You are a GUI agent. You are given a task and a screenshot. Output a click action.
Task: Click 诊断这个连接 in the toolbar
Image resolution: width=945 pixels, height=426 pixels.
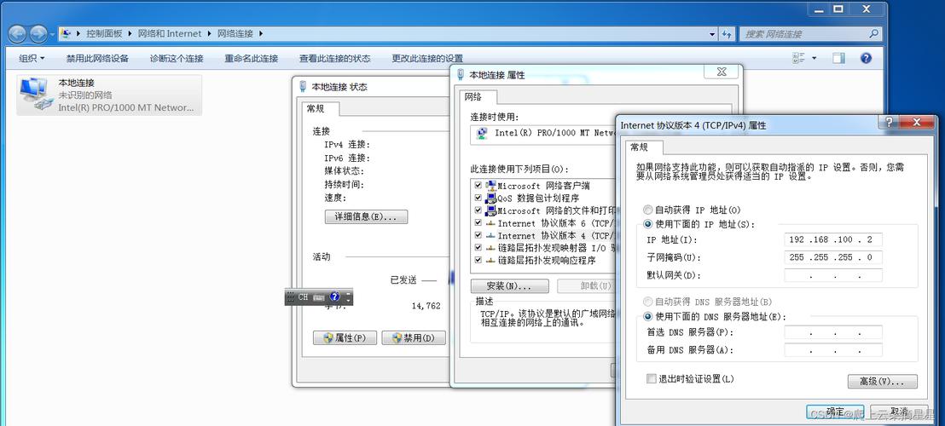[177, 59]
